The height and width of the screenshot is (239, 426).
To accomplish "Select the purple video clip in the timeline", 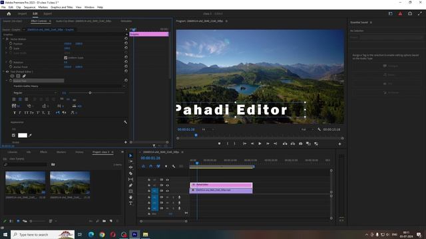I will tap(221, 191).
